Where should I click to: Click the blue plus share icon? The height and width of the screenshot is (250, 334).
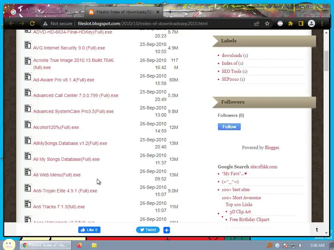click(x=167, y=230)
